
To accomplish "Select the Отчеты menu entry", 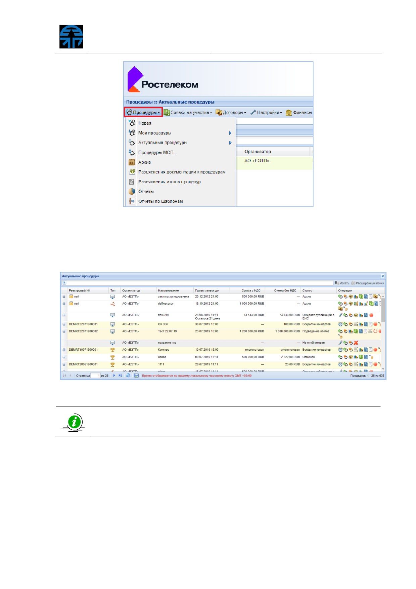I will [181, 191].
